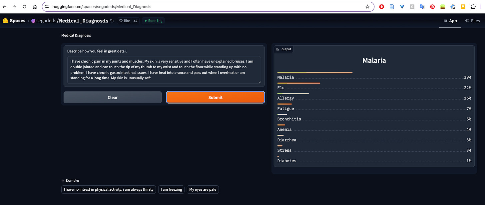This screenshot has width=485, height=205.
Task: Switch to the Files tab
Action: (472, 21)
